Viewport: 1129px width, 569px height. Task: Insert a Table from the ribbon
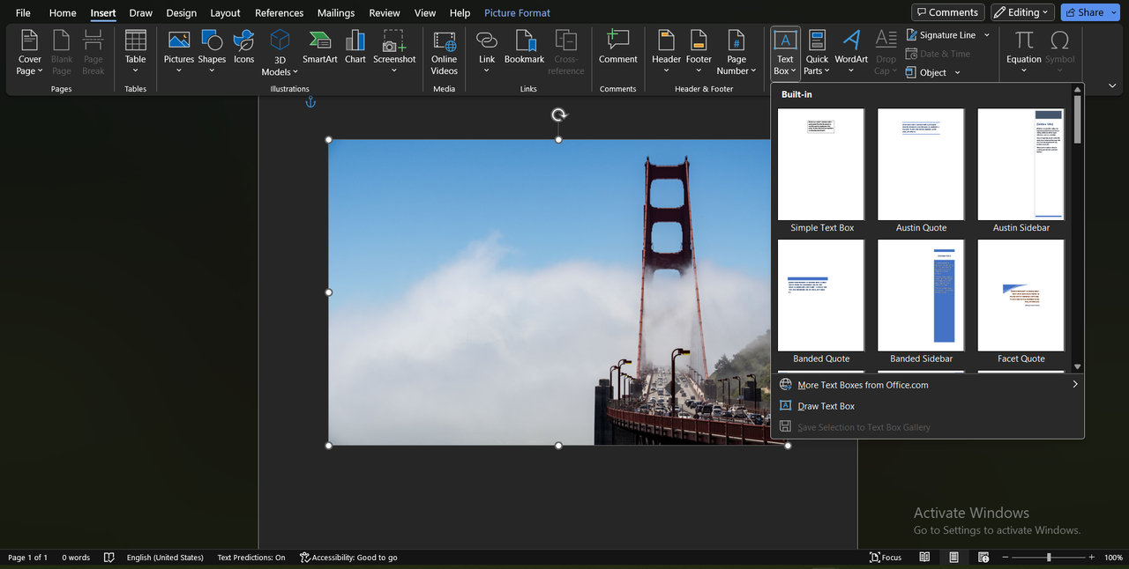tap(135, 53)
